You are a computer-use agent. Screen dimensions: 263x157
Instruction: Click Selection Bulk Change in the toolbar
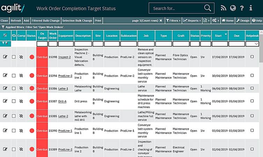coord(77,21)
